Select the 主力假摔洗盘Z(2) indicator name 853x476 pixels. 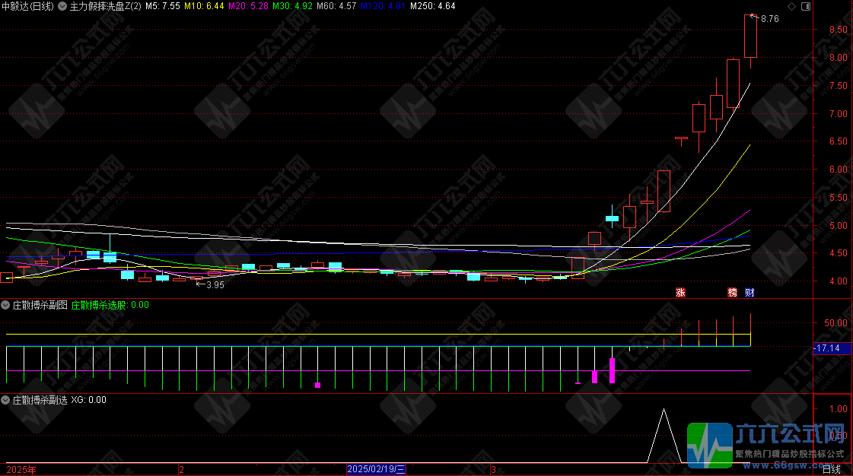(106, 6)
